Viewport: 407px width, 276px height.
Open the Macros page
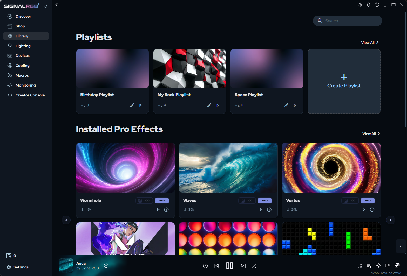[x=26, y=75]
